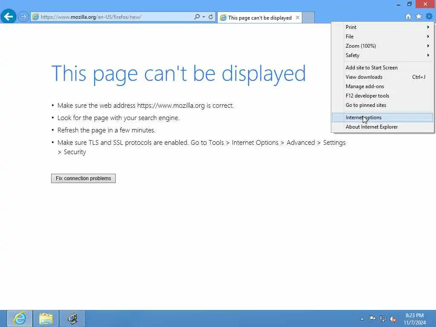
Task: Expand the File submenu
Action: 383,37
